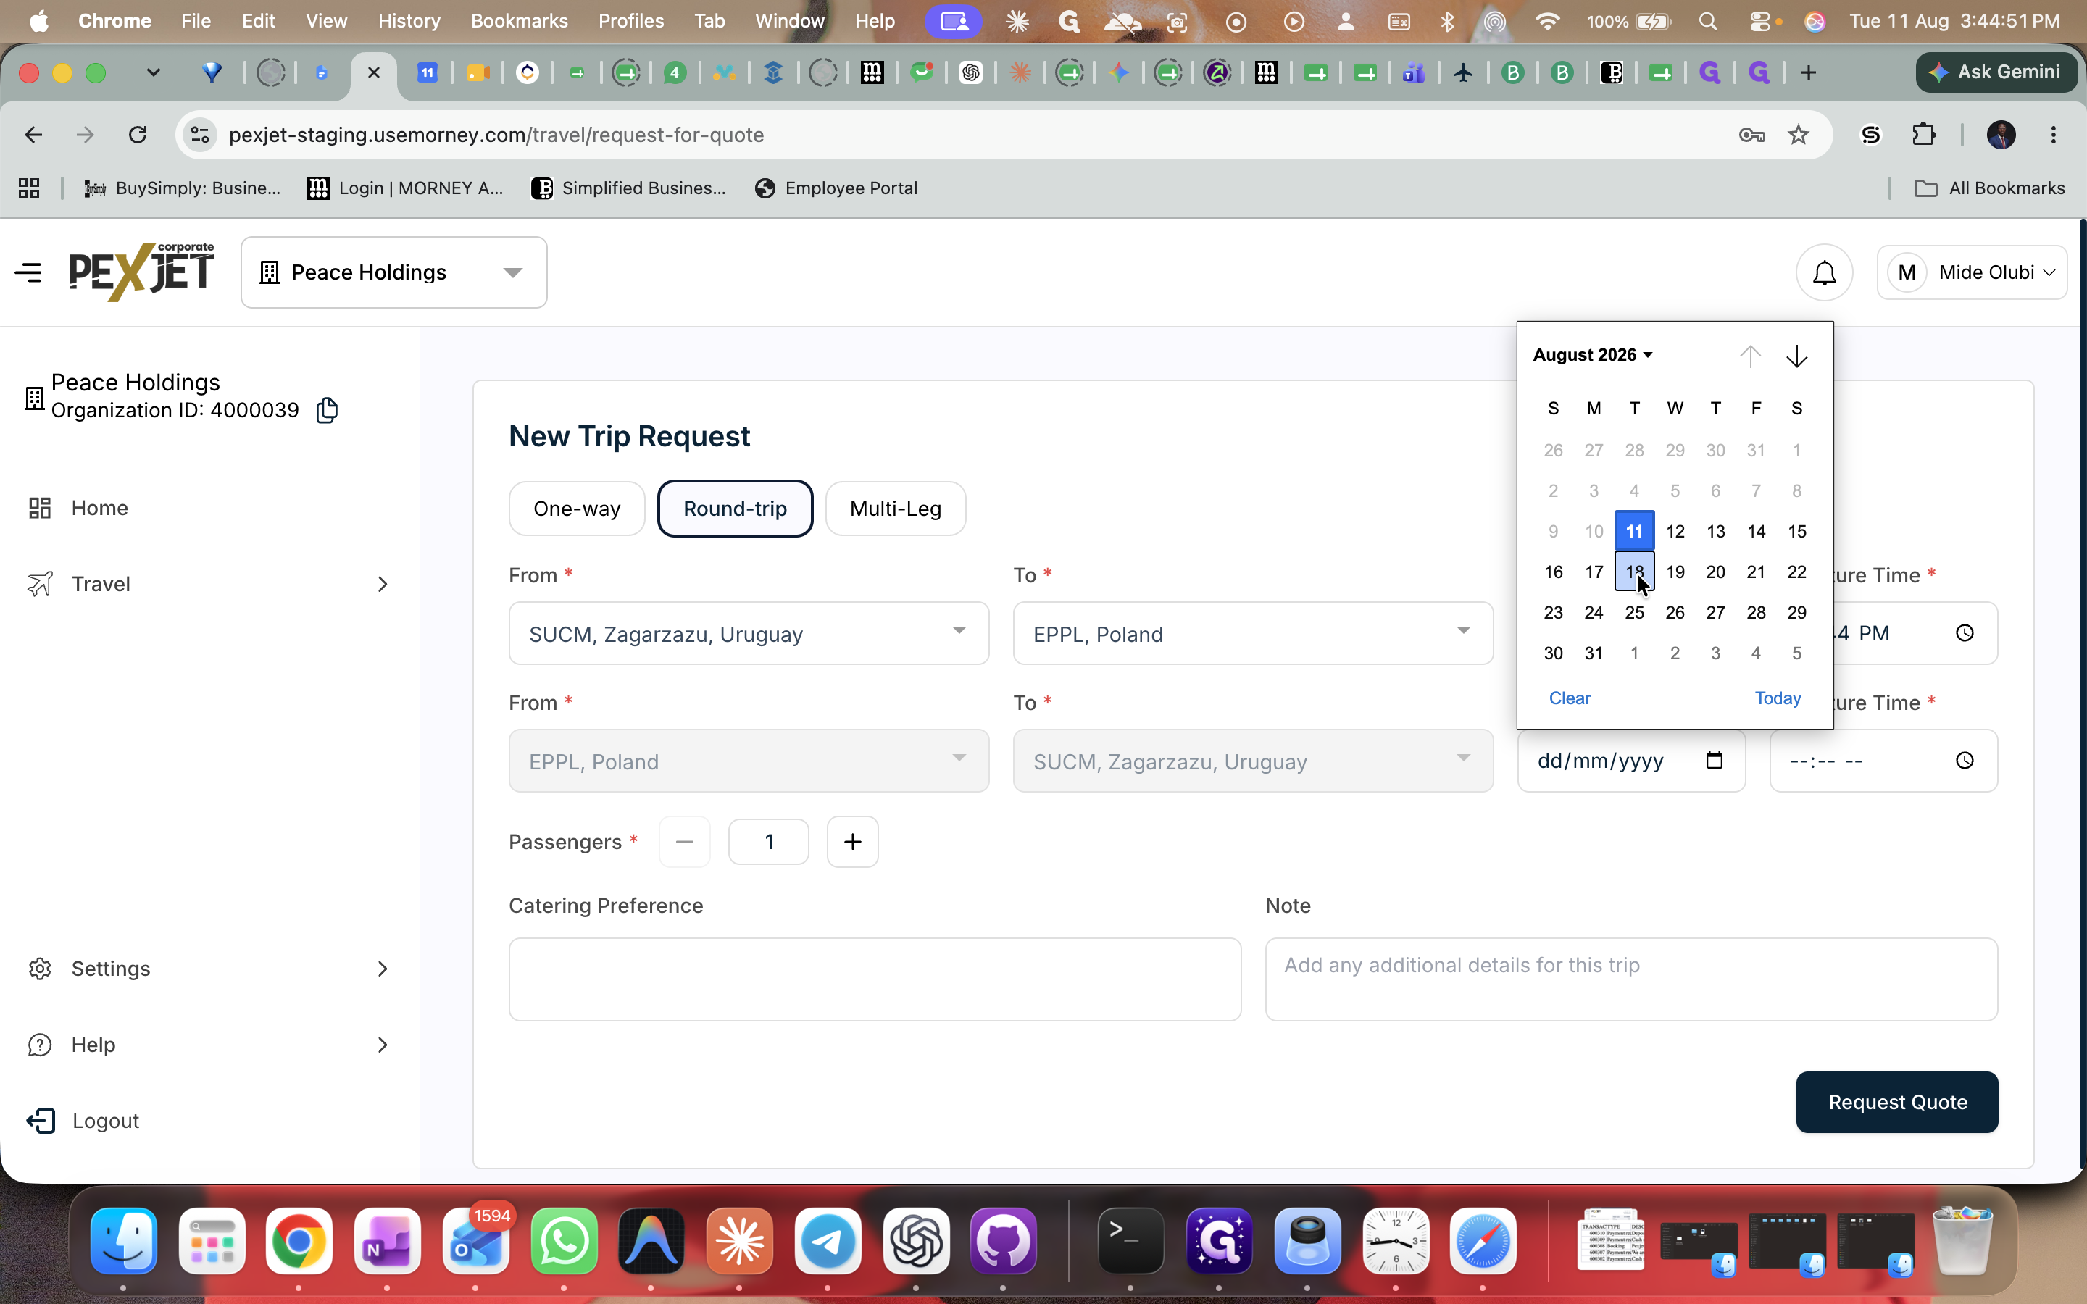This screenshot has width=2087, height=1304.
Task: Expand the Settings sidebar section
Action: point(209,969)
